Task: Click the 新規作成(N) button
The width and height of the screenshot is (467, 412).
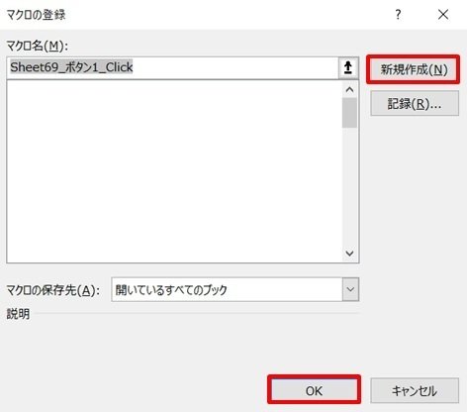Action: tap(415, 69)
